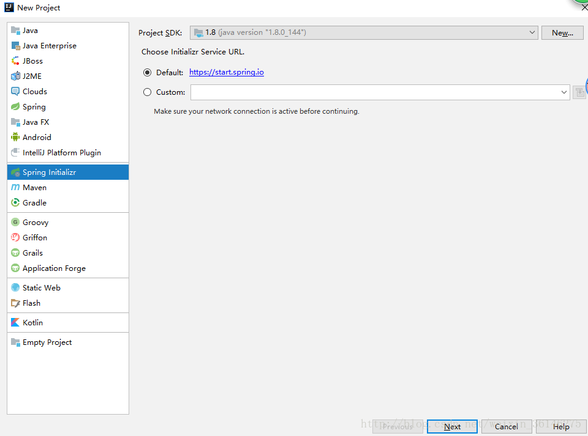Select Flash label in list
This screenshot has height=436, width=588.
click(31, 303)
